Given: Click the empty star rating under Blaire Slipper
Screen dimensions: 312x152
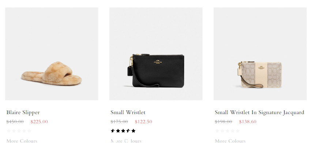Looking at the screenshot, I should (19, 131).
